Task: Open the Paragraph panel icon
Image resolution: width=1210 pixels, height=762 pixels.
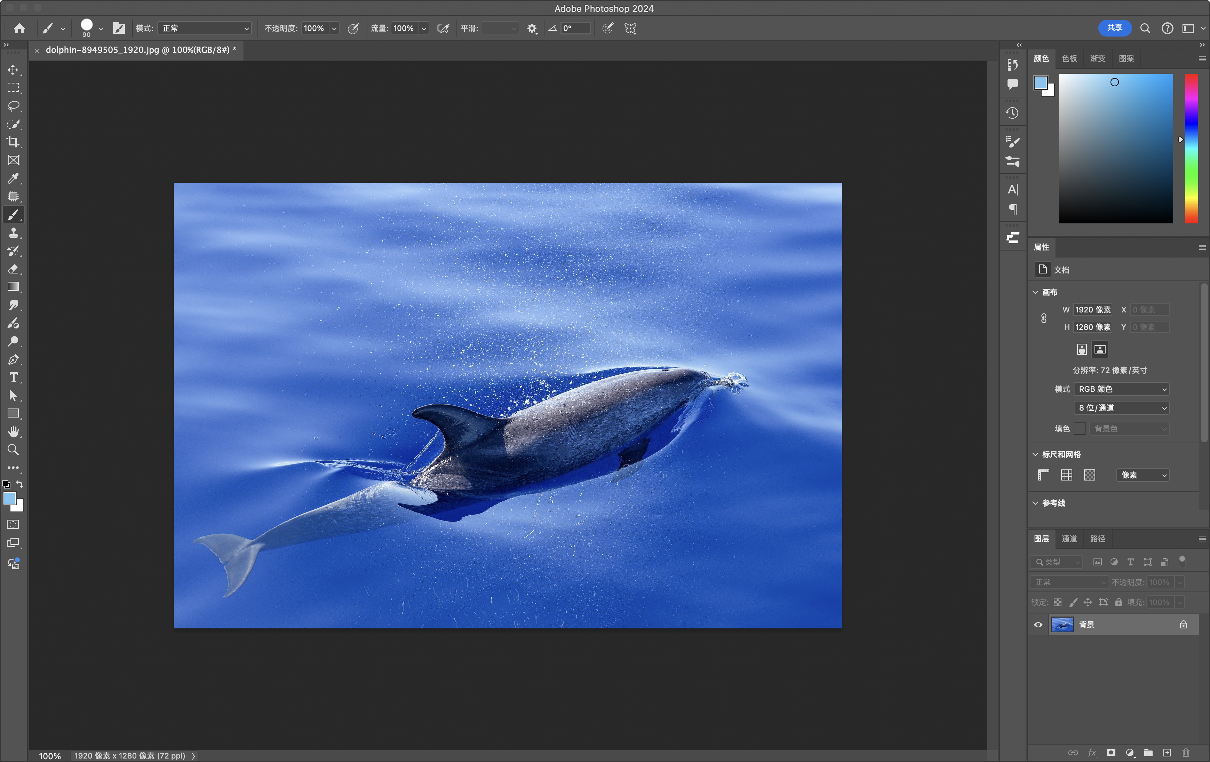Action: [1012, 209]
